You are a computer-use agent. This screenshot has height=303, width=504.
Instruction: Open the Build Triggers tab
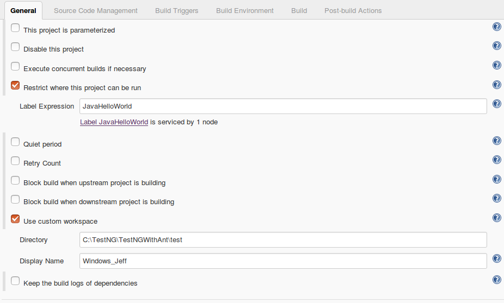pyautogui.click(x=177, y=10)
